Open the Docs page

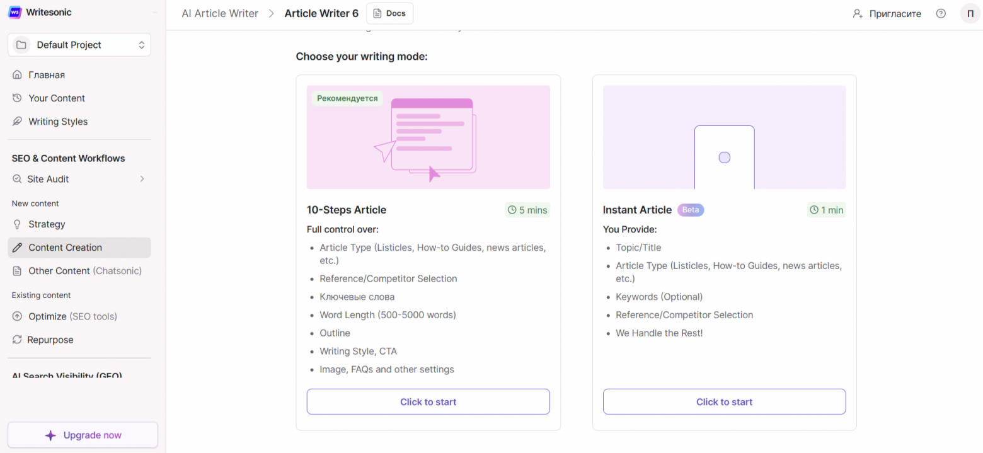389,13
